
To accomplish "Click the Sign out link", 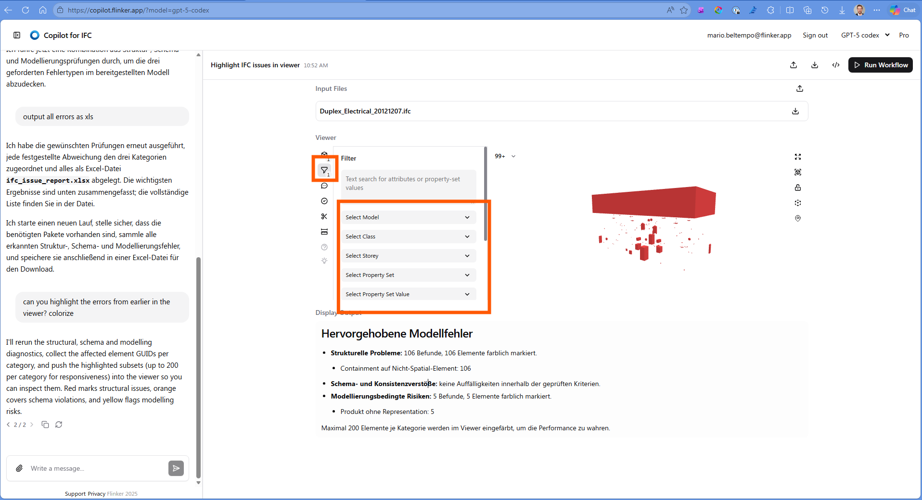I will [x=815, y=35].
